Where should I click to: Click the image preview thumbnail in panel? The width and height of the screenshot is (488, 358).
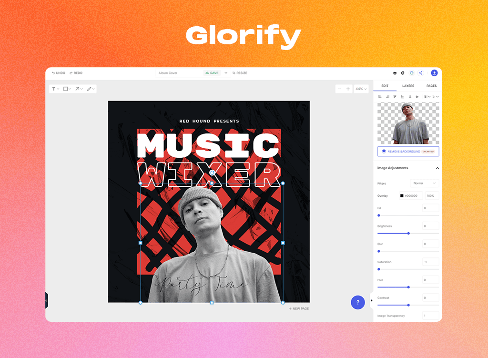408,123
